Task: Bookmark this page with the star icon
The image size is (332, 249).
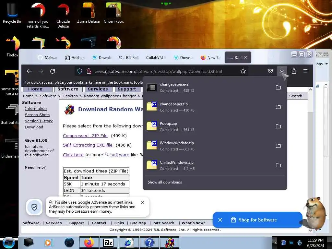Action: pos(243,71)
